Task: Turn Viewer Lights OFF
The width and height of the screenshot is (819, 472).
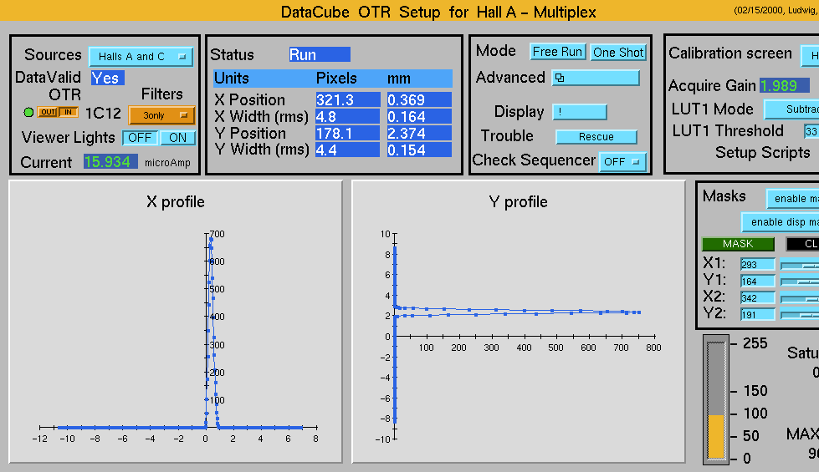Action: click(141, 138)
